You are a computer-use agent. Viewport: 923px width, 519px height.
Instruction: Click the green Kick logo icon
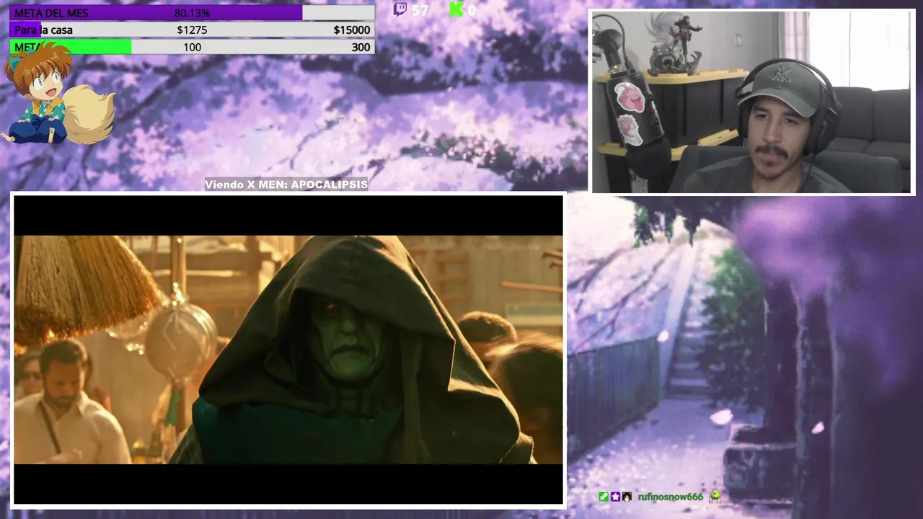coord(456,9)
